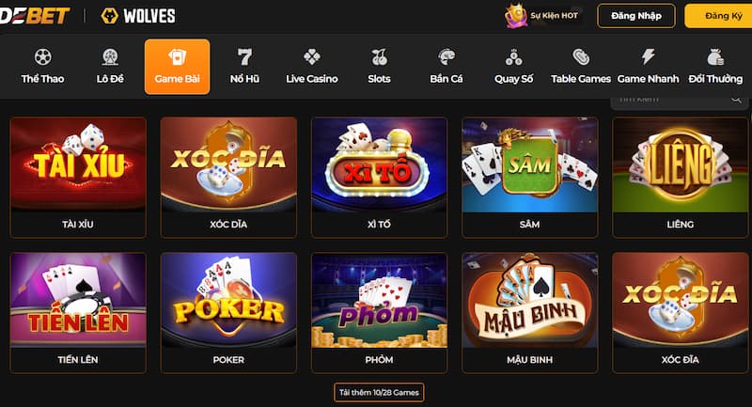Select the Bắn Cá fishing icon
This screenshot has width=752, height=407.
point(446,57)
